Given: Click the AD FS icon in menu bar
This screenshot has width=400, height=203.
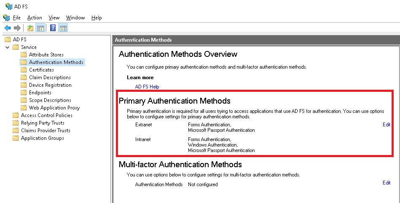Looking at the screenshot, I should point(6,18).
